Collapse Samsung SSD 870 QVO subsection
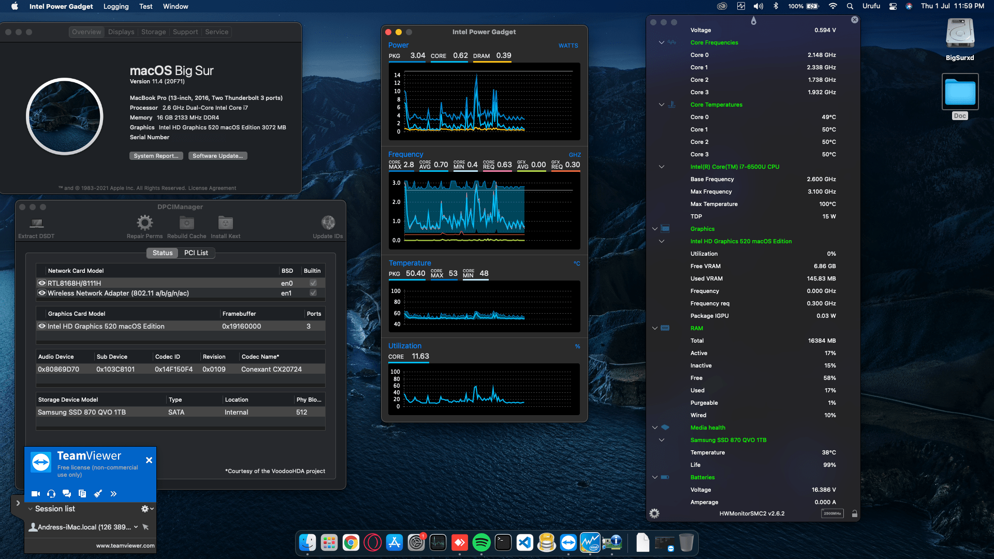 [x=662, y=440]
